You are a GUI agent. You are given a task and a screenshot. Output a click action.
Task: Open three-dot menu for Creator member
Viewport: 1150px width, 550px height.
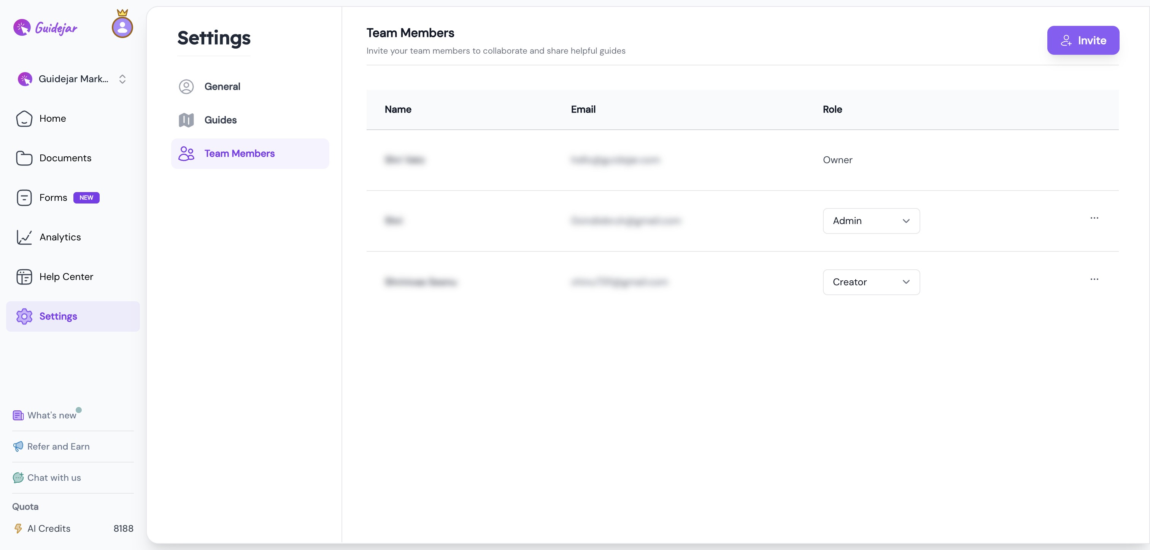(1094, 280)
